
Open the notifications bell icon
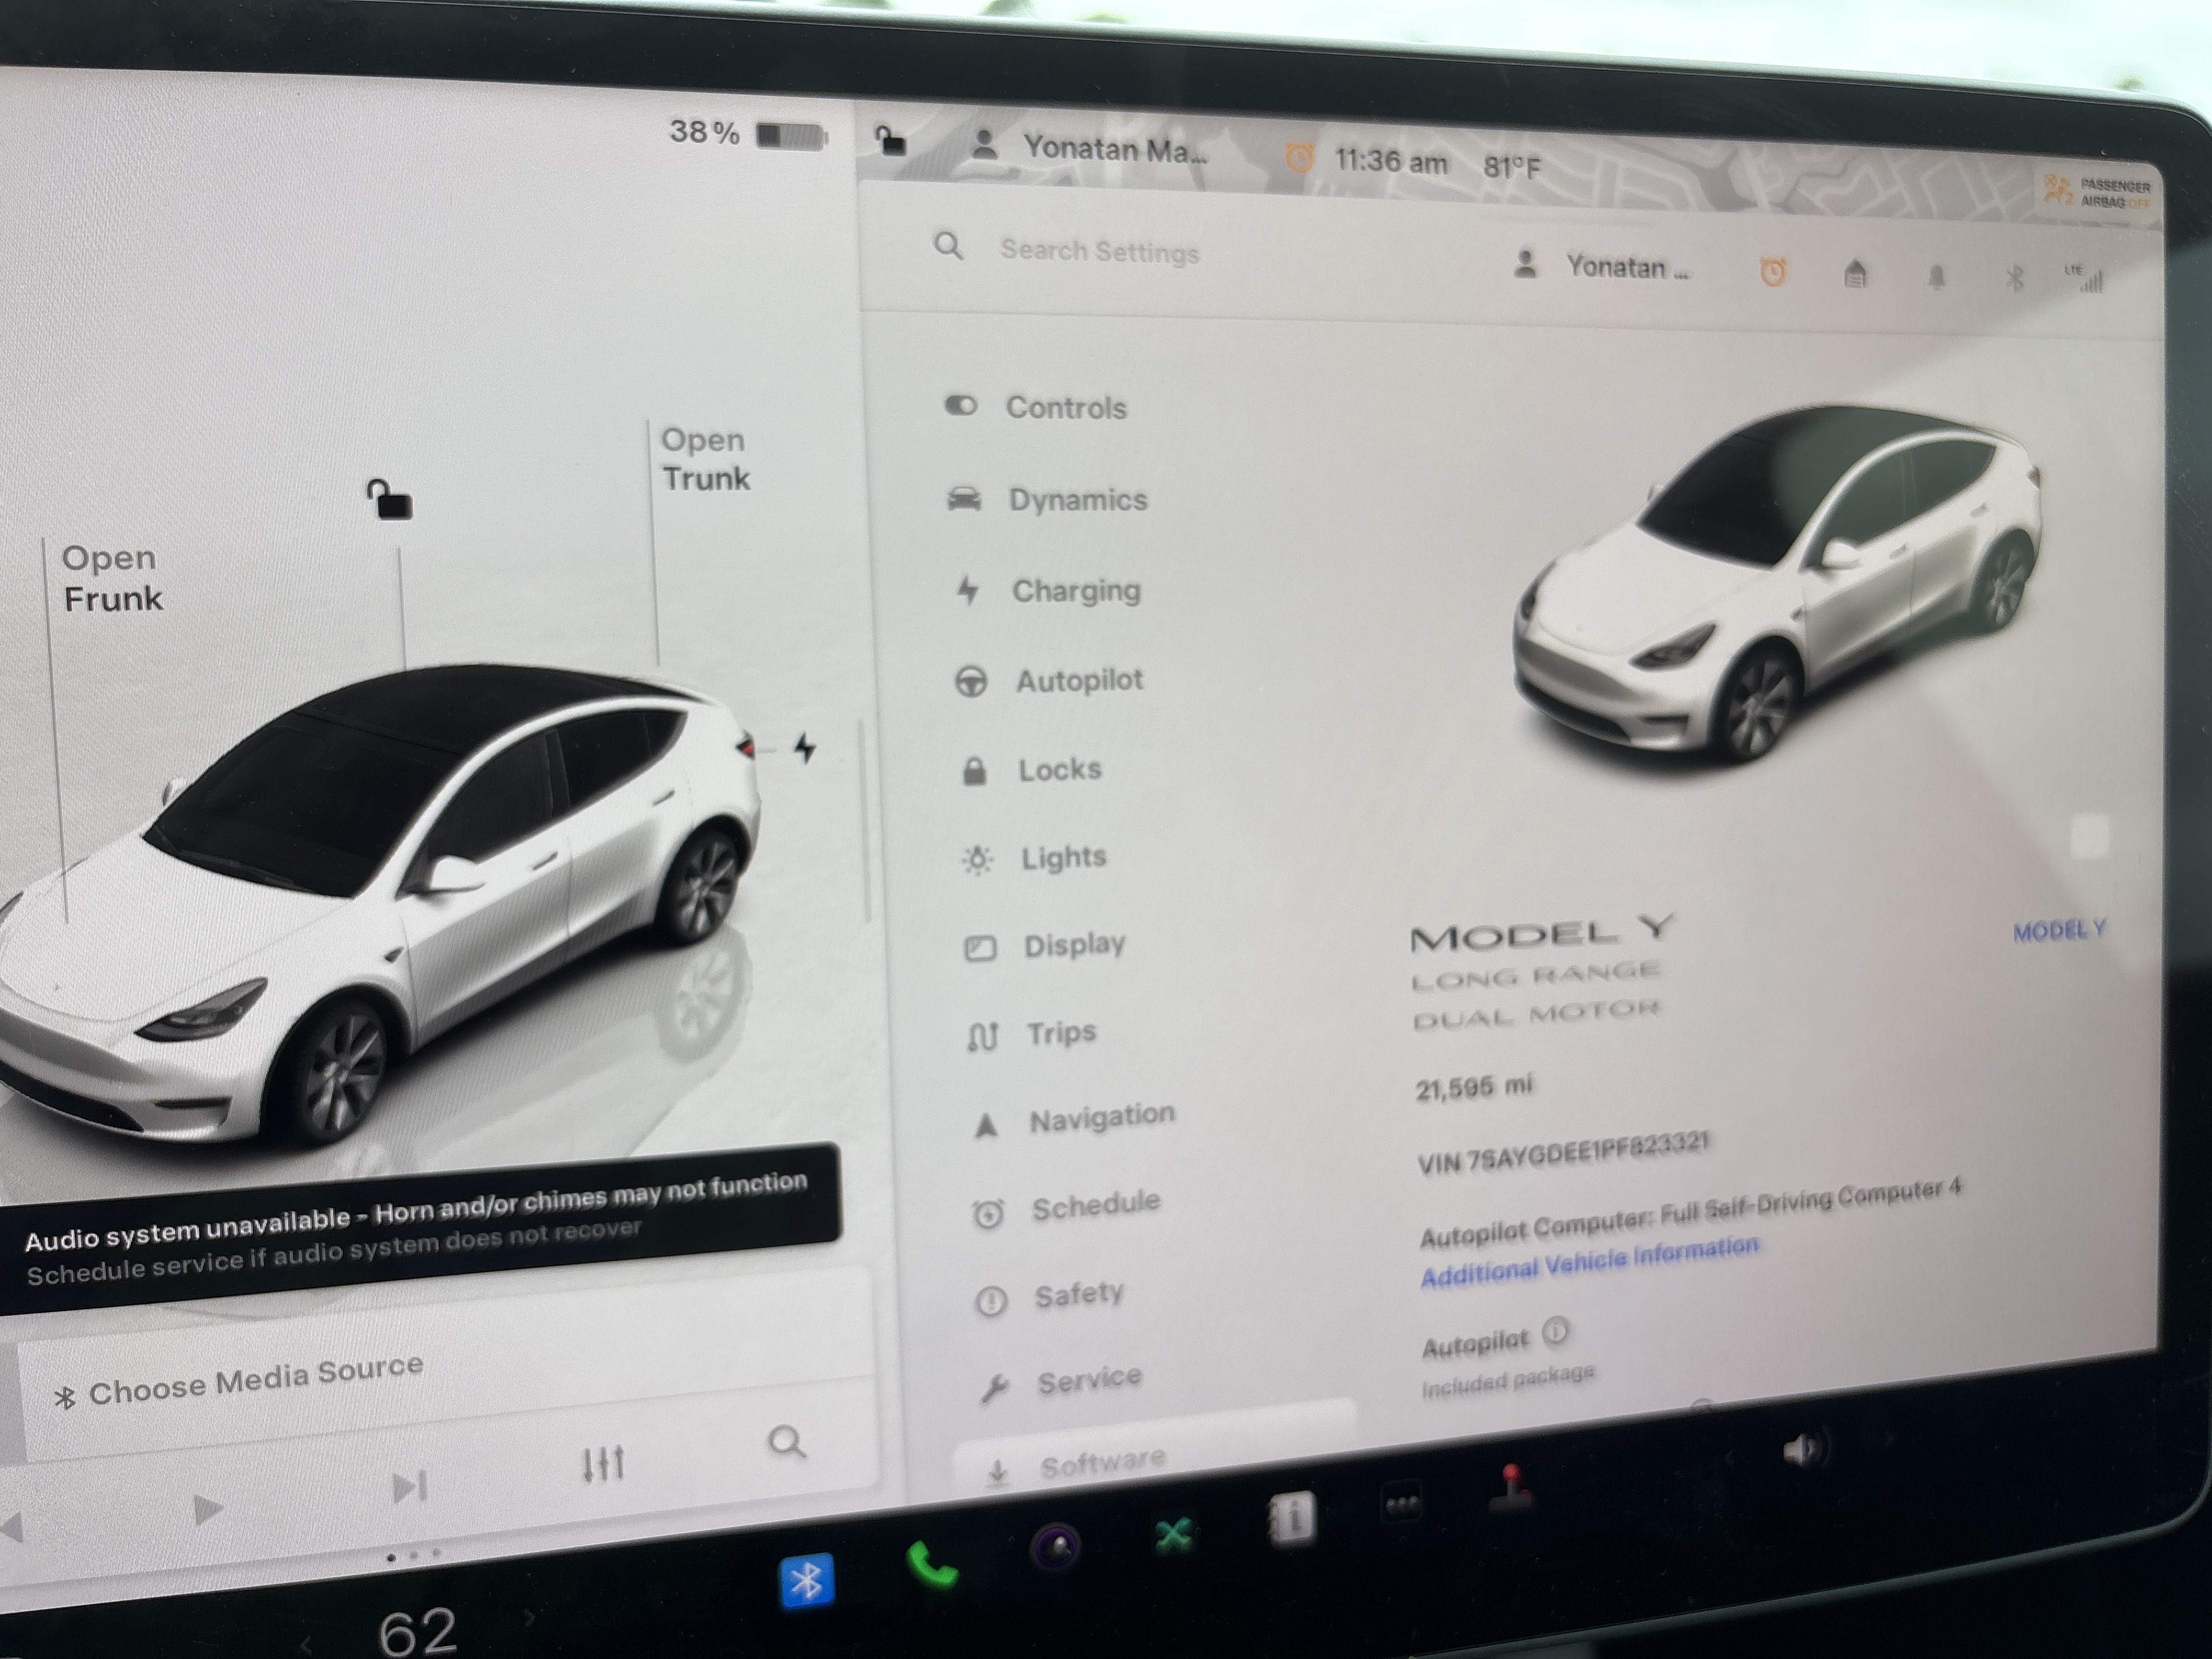[x=1937, y=277]
